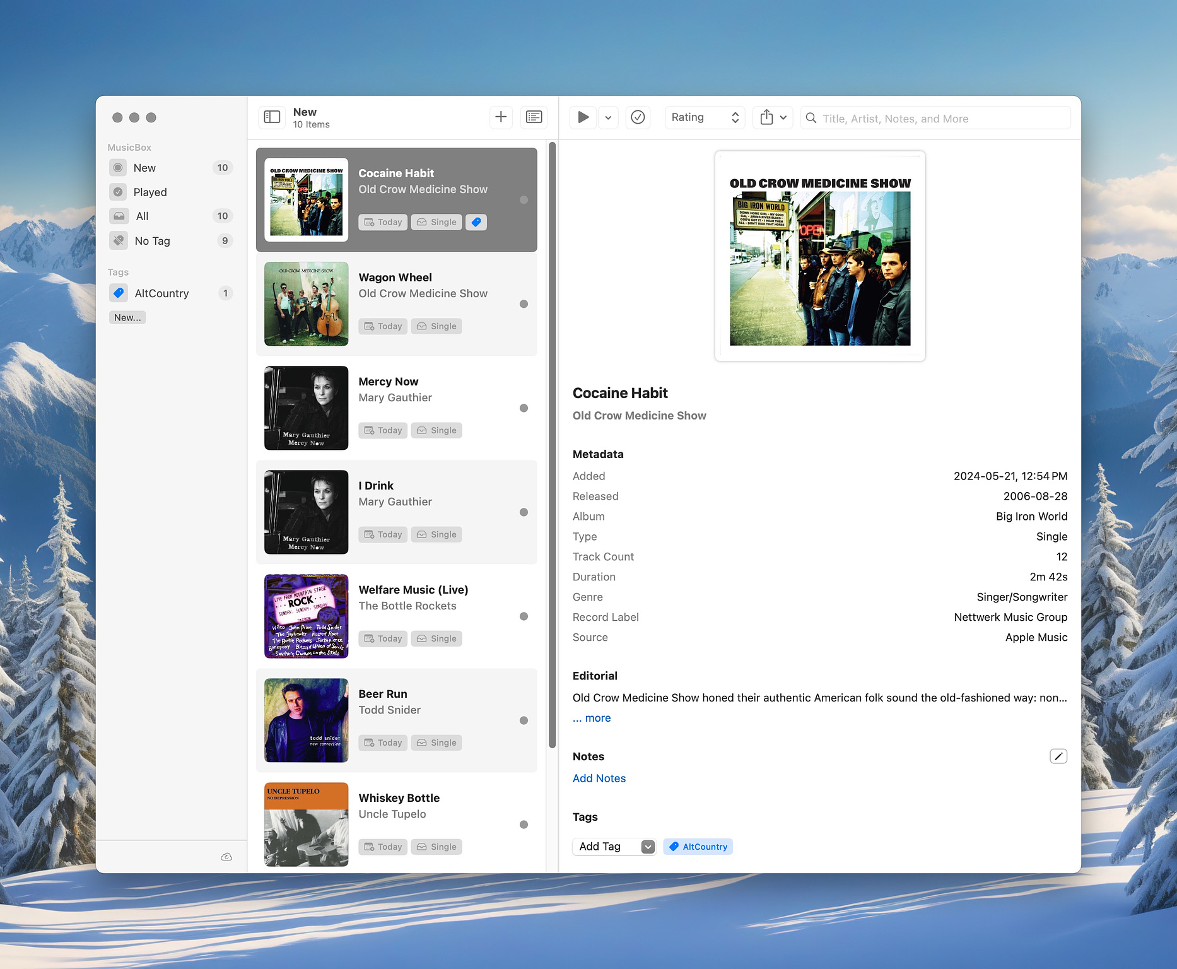Viewport: 1177px width, 969px height.
Task: Mark item as played checkmark button
Action: (638, 117)
